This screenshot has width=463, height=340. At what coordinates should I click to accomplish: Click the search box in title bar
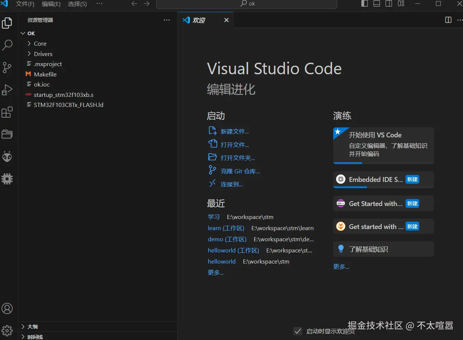click(247, 4)
